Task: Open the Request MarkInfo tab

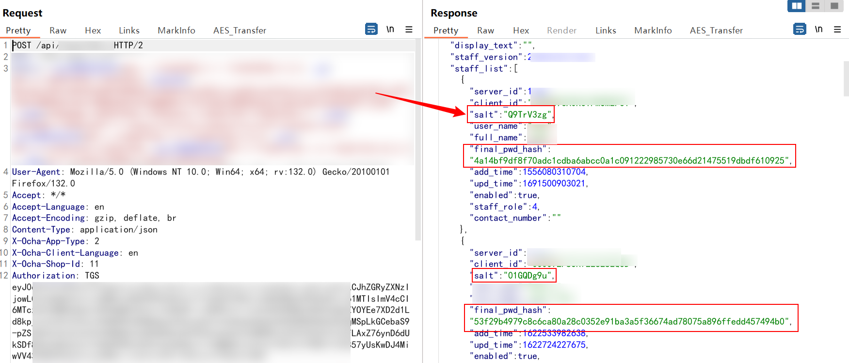Action: (176, 31)
